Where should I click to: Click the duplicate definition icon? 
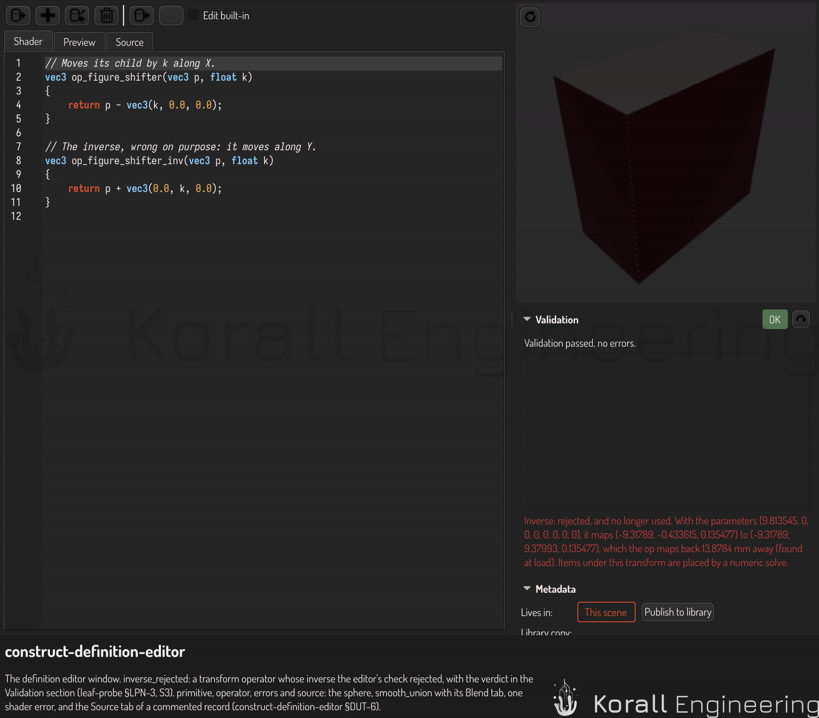point(77,16)
